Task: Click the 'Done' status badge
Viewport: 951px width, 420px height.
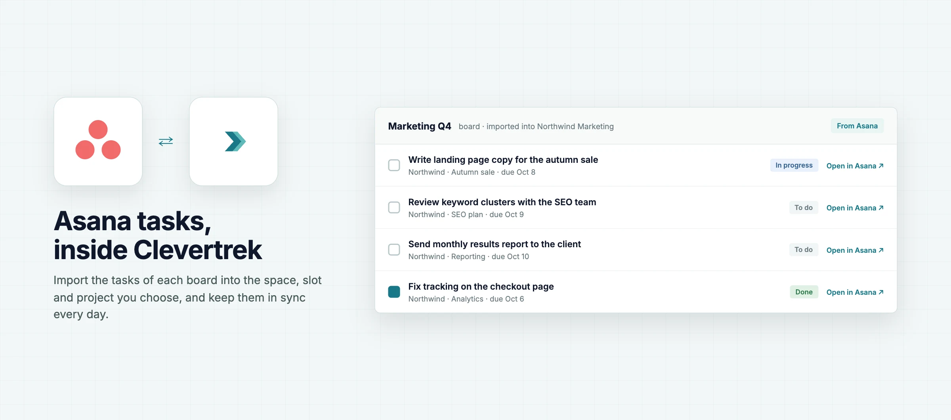Action: tap(804, 292)
